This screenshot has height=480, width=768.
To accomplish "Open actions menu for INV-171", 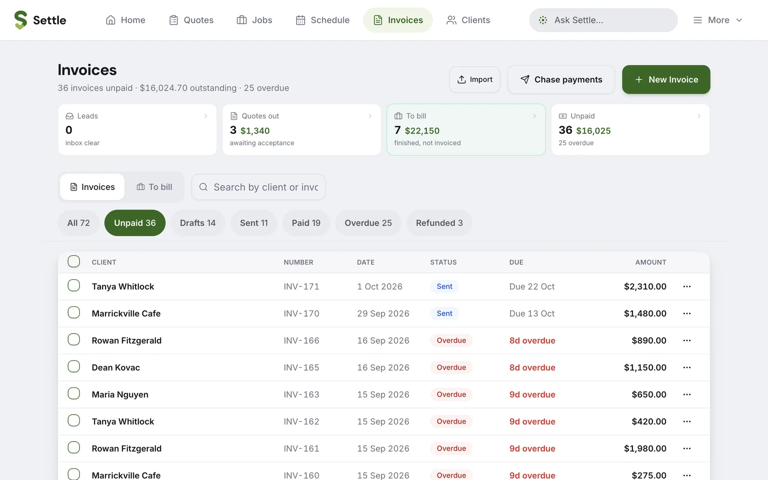I will 687,287.
